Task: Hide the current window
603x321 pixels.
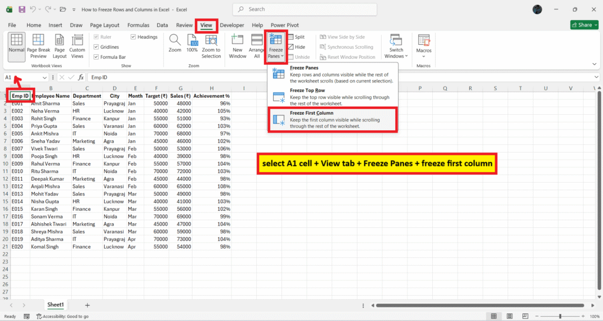Action: pos(297,47)
